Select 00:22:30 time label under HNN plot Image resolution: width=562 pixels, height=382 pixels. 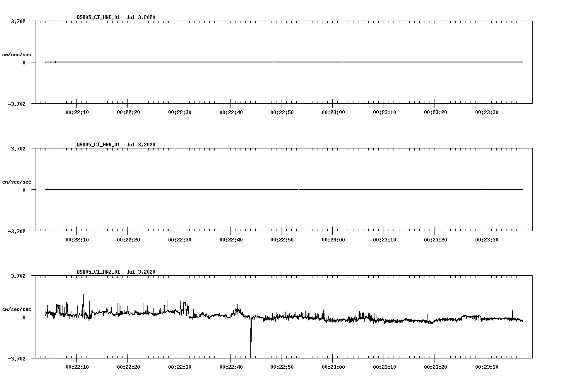180,240
